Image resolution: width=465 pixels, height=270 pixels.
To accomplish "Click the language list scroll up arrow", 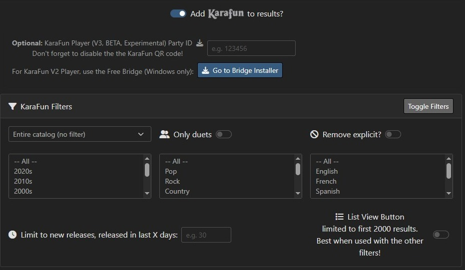I will [449, 159].
